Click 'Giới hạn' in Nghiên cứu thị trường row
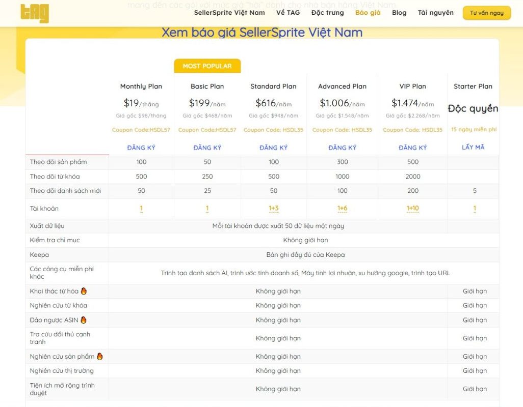Image resolution: width=523 pixels, height=407 pixels. (475, 370)
